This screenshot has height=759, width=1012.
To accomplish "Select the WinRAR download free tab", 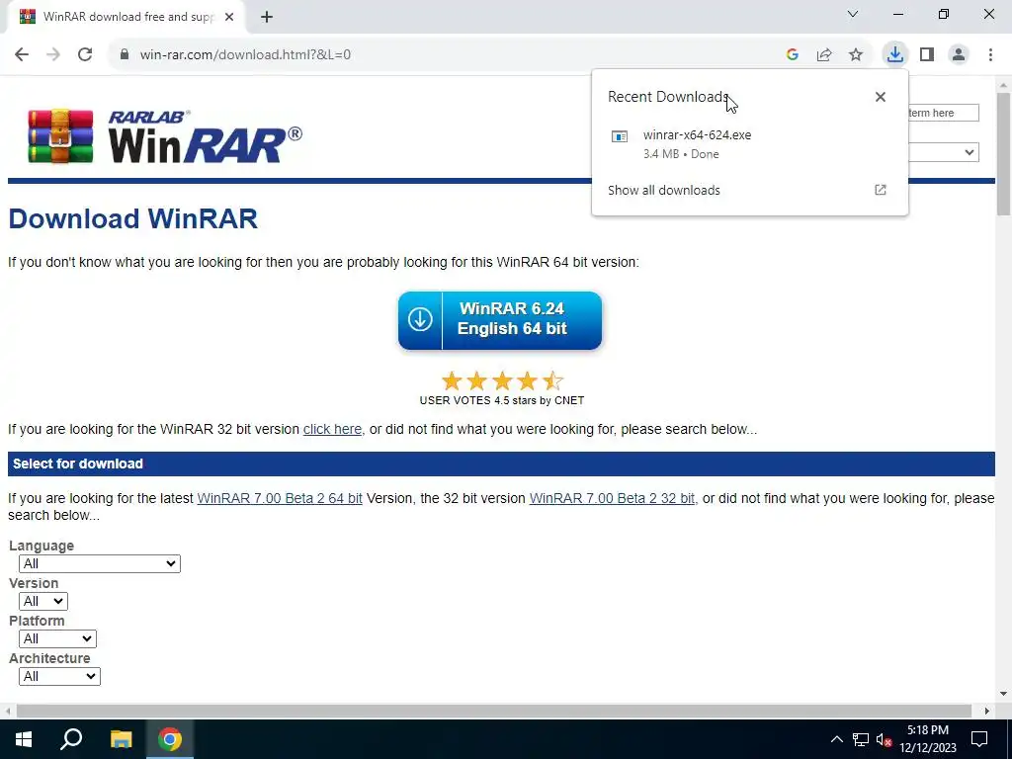I will (x=126, y=17).
